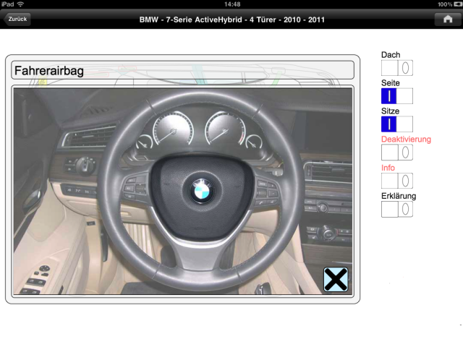Screen dimensions: 463x347
Task: Go back with the Zurück button
Action: (x=17, y=19)
